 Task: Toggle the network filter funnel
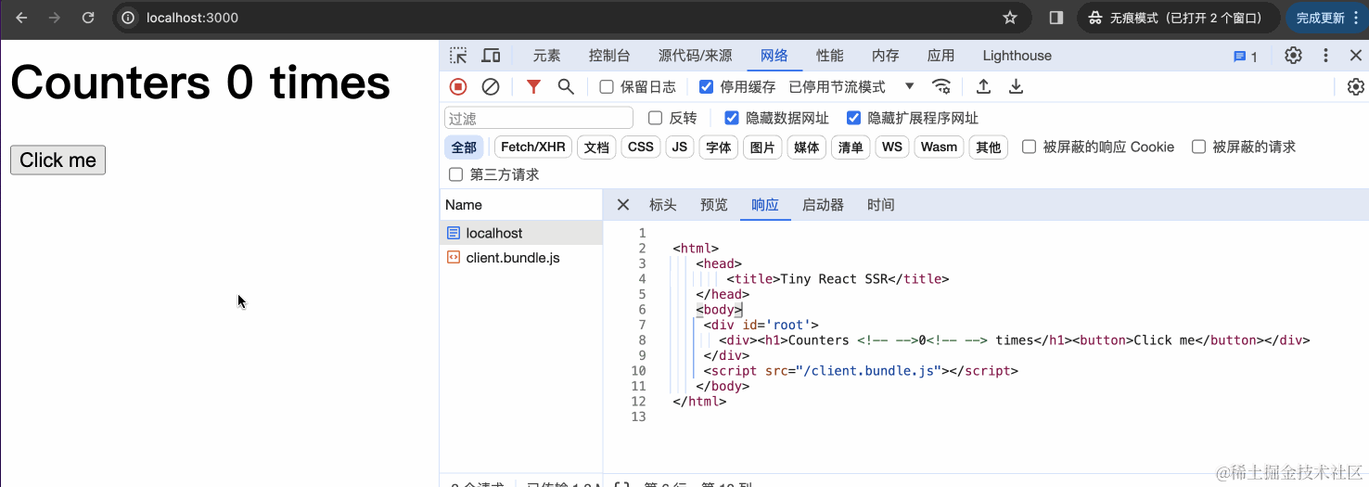[x=533, y=86]
